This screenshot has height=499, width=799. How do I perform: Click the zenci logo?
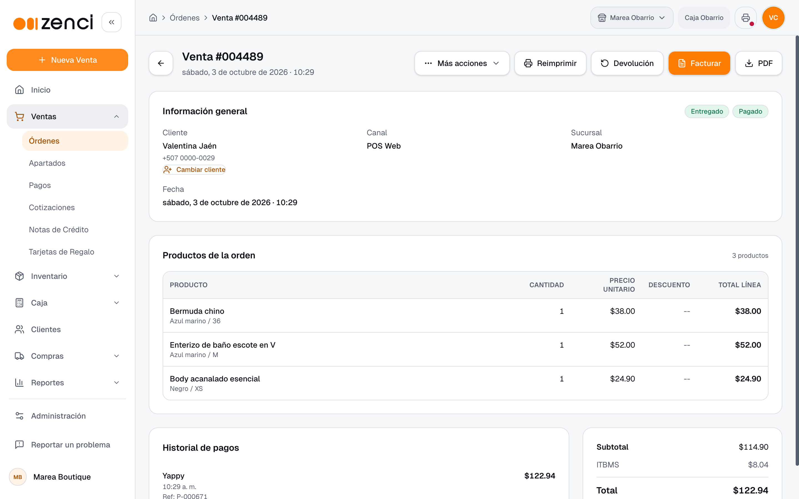tap(53, 22)
